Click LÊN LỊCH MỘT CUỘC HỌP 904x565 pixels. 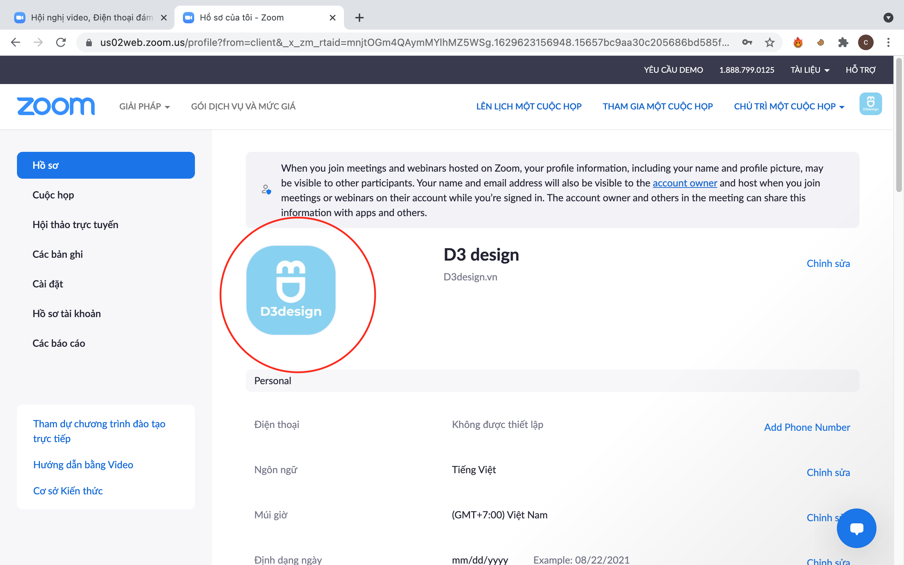point(529,107)
